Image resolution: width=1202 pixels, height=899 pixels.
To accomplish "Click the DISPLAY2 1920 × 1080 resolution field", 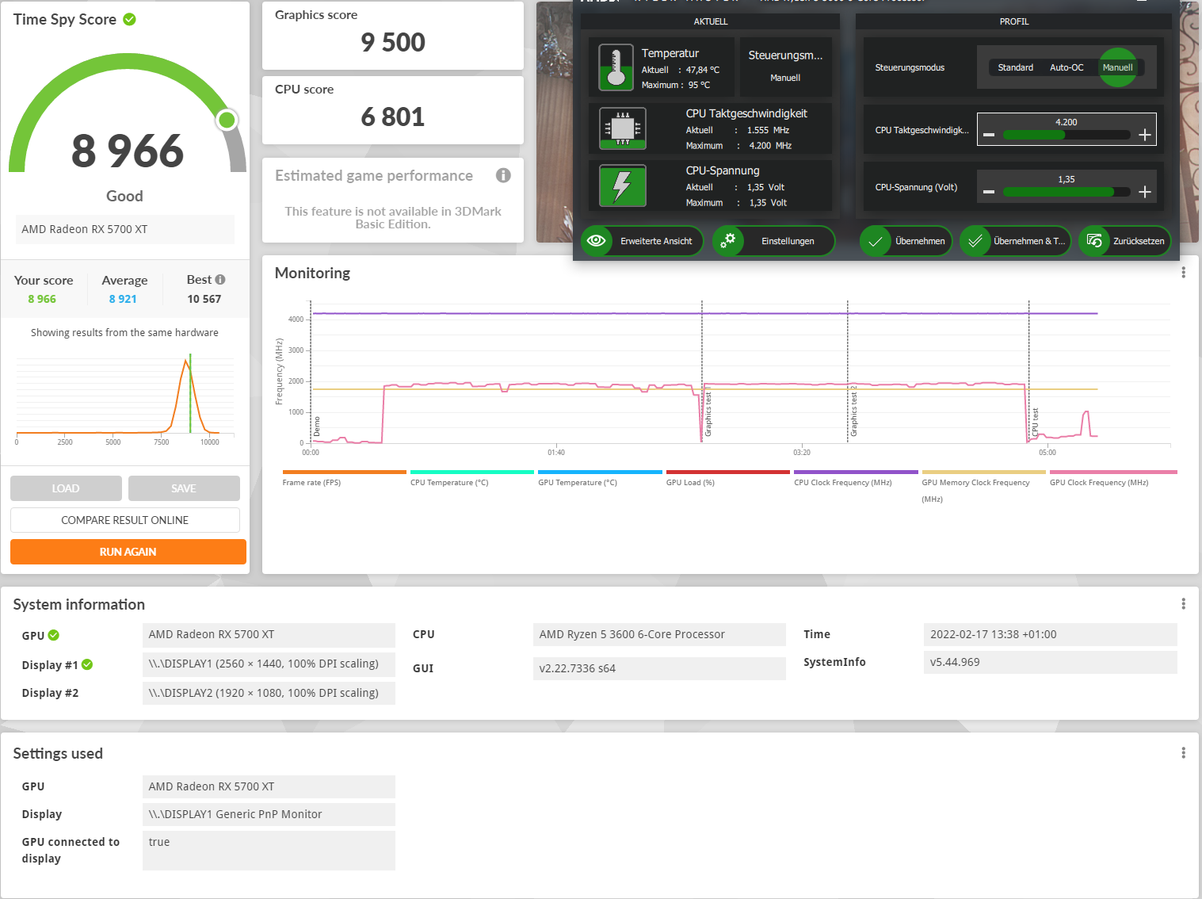I will [x=269, y=693].
